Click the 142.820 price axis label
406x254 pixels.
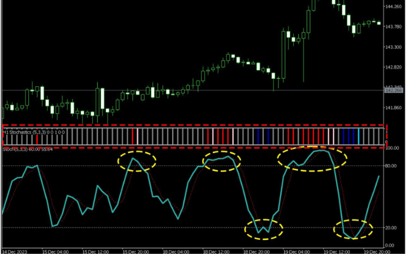click(x=393, y=68)
